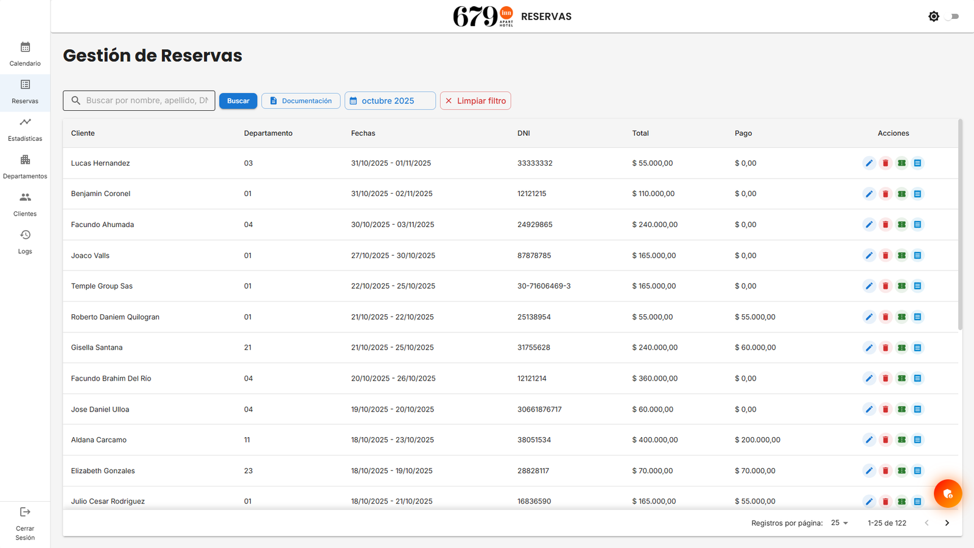Screen dimensions: 974x548
Task: Delete Gisella Santana's reservation with trash icon
Action: (885, 348)
